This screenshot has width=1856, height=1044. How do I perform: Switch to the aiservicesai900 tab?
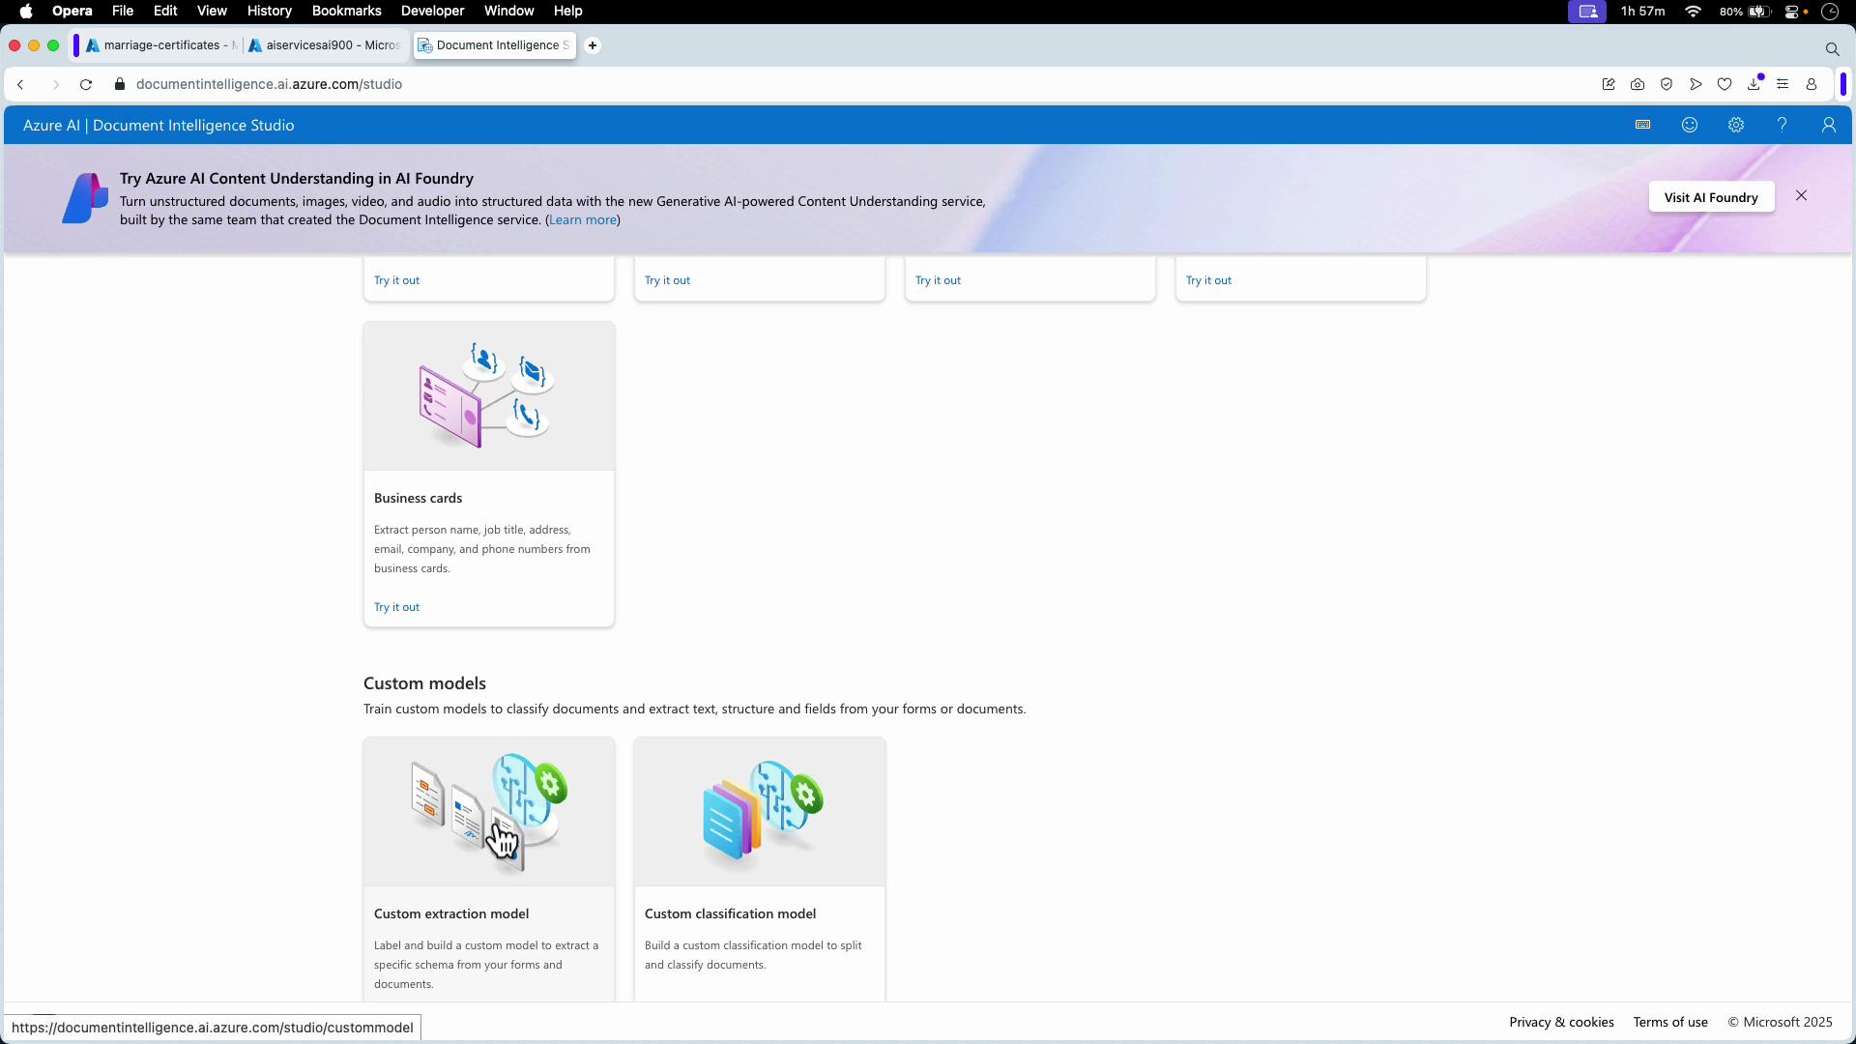(326, 45)
